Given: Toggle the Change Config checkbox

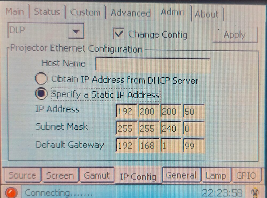Looking at the screenshot, I should (118, 34).
